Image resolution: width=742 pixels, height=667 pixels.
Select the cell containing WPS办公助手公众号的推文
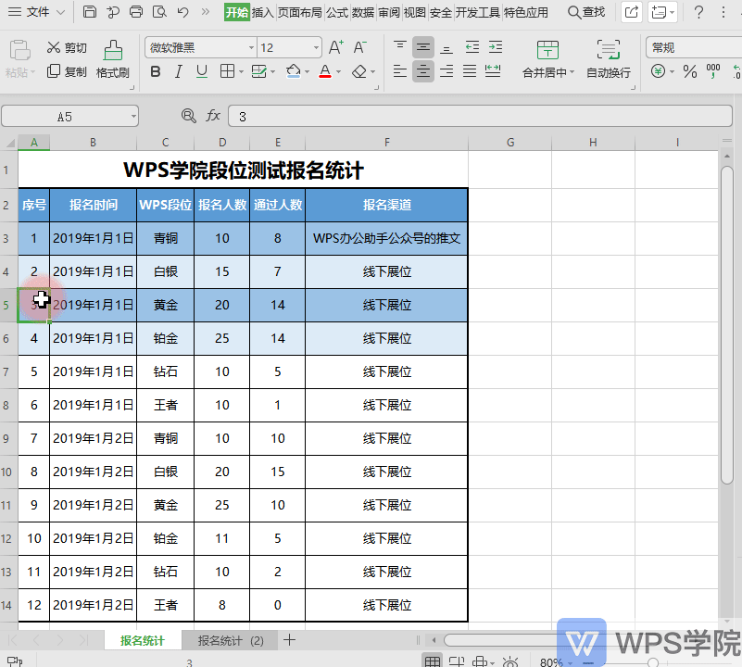pyautogui.click(x=386, y=238)
